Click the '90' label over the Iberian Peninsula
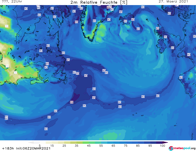The height and width of the screenshot is (151, 196). 181,77
